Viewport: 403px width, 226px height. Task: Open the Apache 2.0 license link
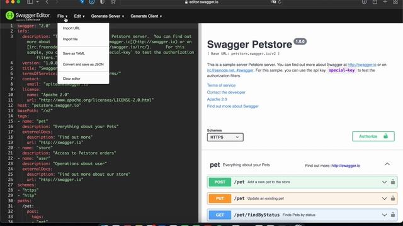(217, 99)
